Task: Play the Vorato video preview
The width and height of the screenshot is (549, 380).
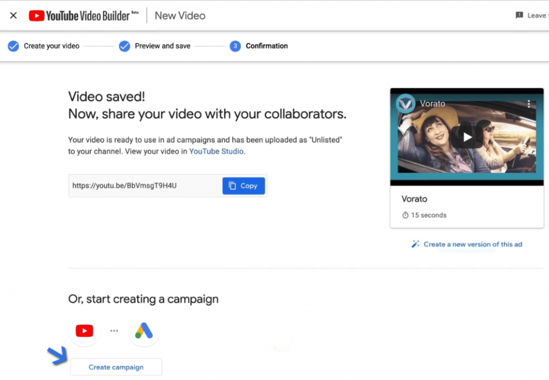Action: click(x=467, y=137)
